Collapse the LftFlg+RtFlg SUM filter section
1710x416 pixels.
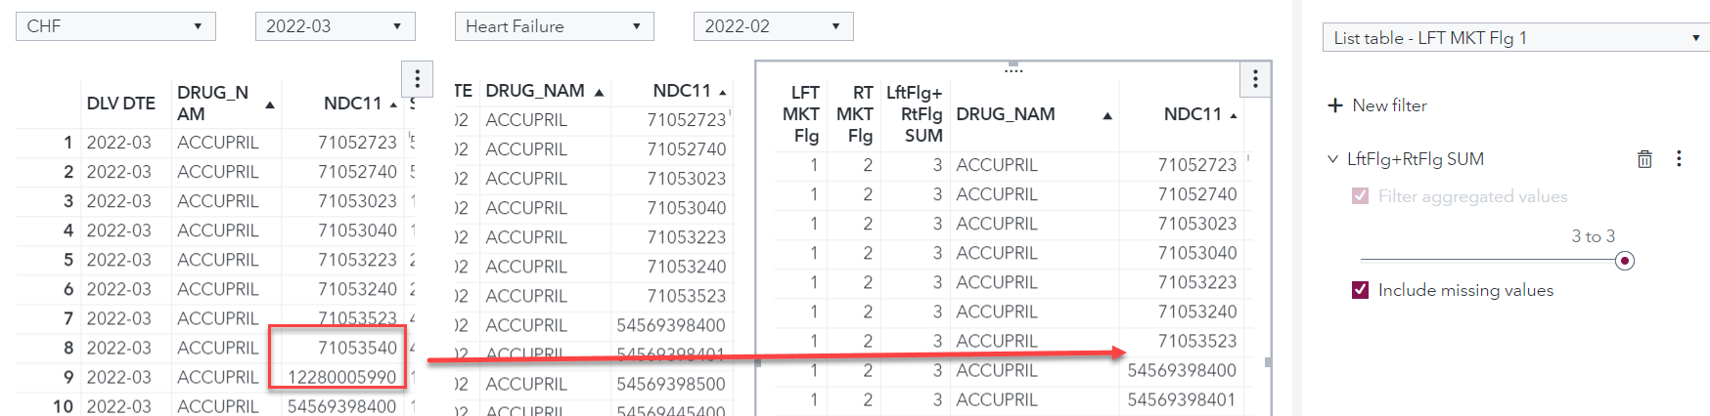pos(1332,159)
